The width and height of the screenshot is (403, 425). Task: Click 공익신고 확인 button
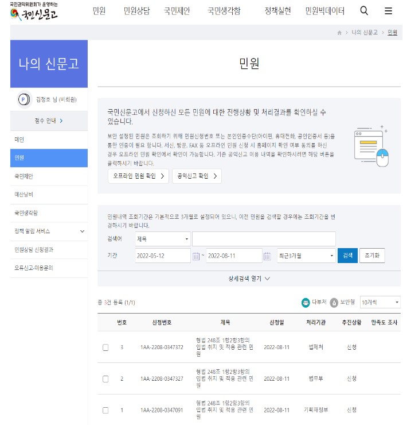(197, 176)
